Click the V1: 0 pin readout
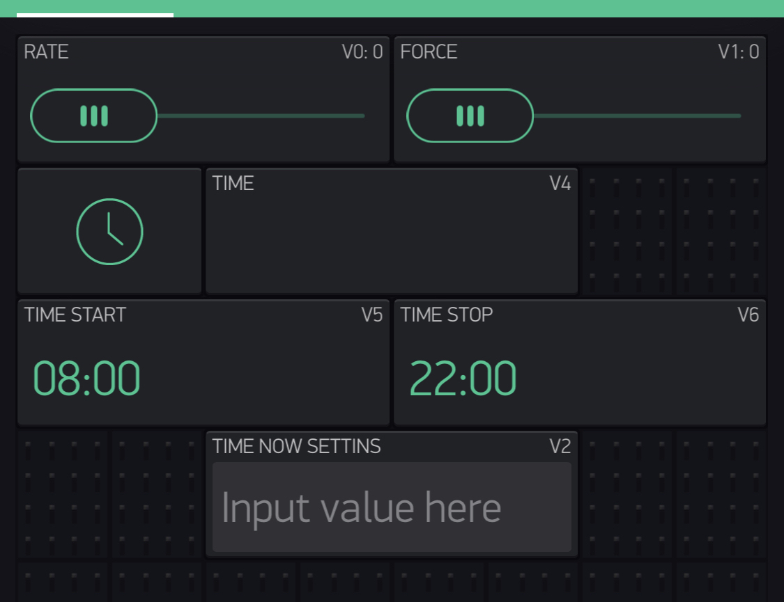The height and width of the screenshot is (602, 784). 739,52
